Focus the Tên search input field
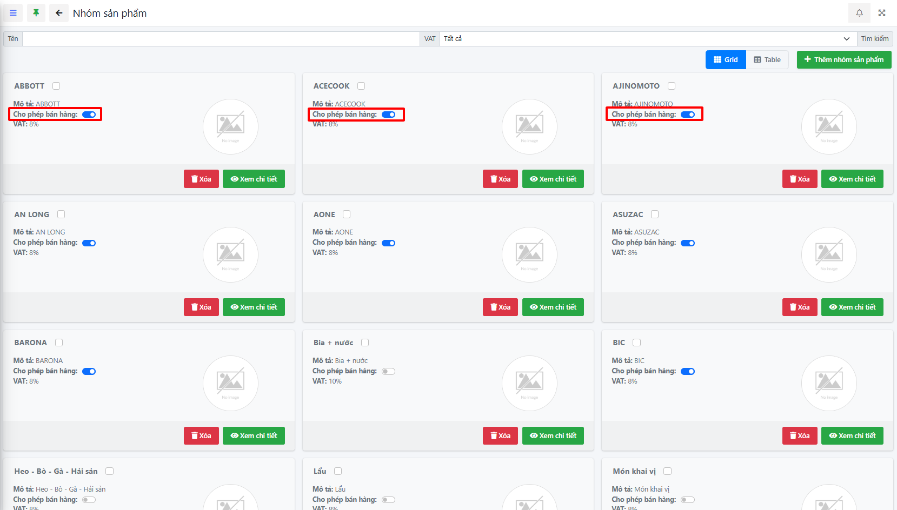Viewport: 897px width, 510px height. [x=221, y=39]
